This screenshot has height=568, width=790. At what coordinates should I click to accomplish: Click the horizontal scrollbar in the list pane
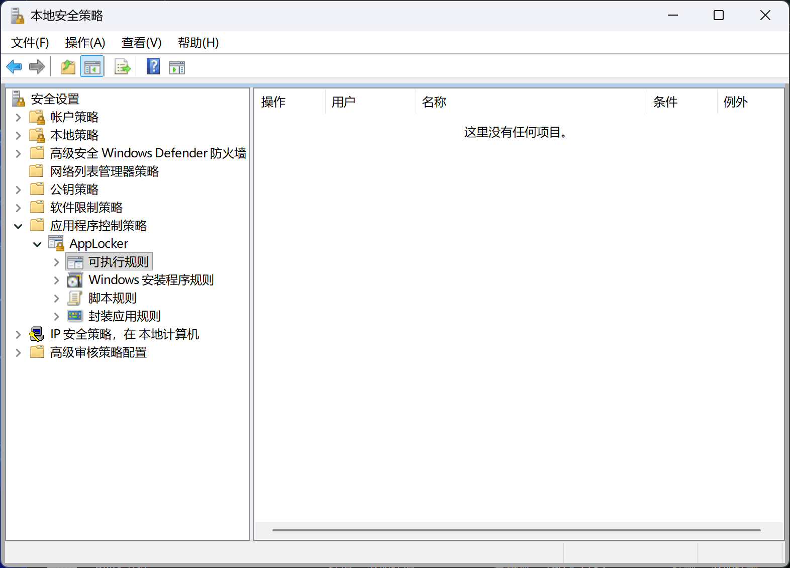(516, 530)
